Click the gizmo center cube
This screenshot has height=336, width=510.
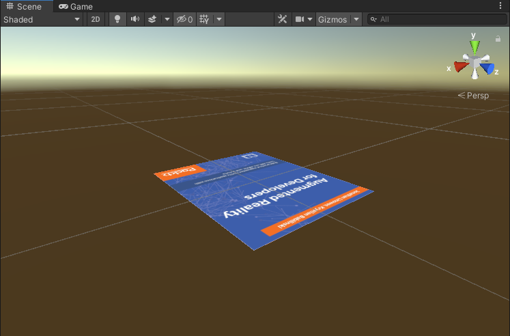point(475,61)
